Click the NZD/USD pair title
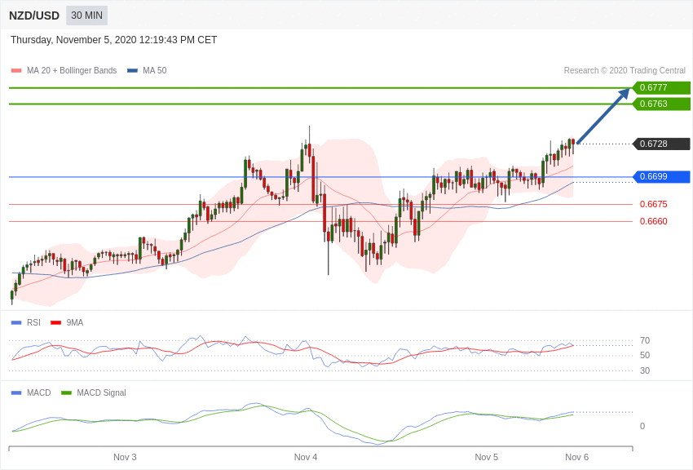Screen dimensions: 693x470 click(34, 16)
